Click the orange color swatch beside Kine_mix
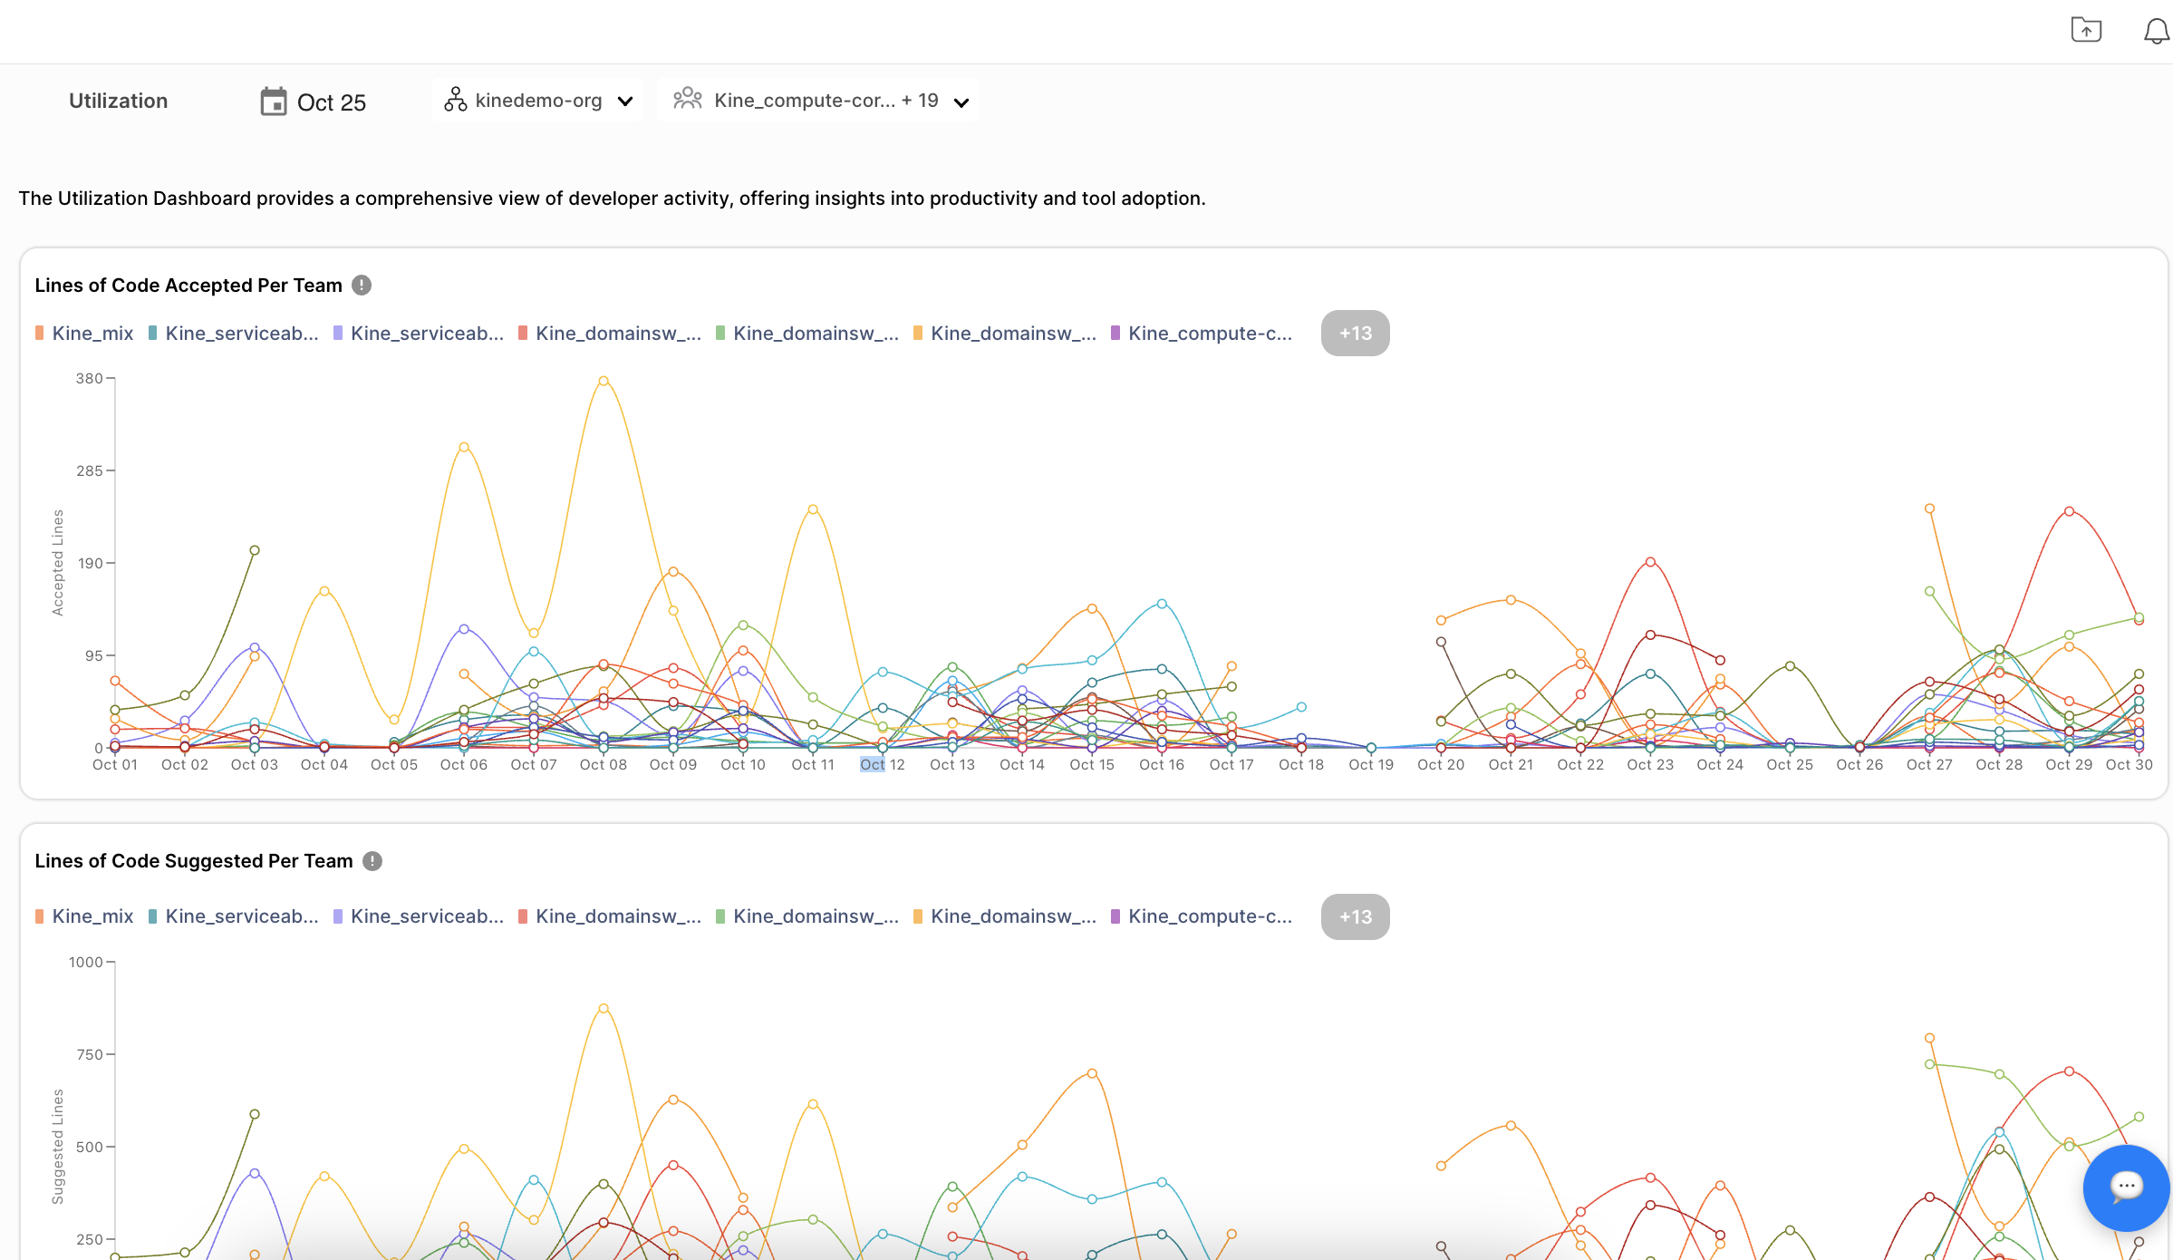2173x1260 pixels. tap(40, 333)
